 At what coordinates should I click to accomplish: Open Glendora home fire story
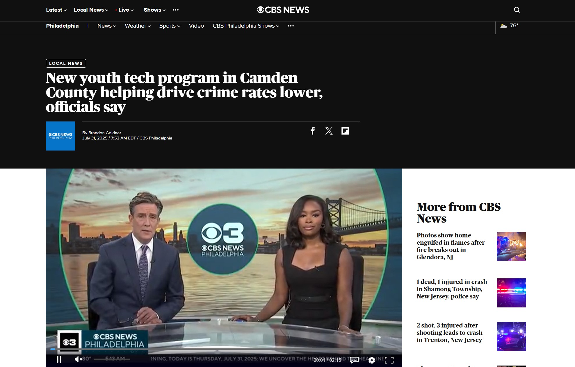(451, 246)
